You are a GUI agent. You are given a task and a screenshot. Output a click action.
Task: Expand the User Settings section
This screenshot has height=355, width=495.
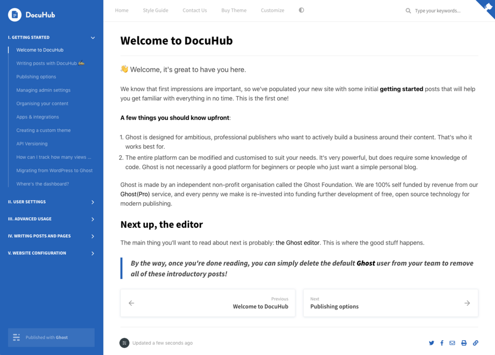pyautogui.click(x=93, y=202)
